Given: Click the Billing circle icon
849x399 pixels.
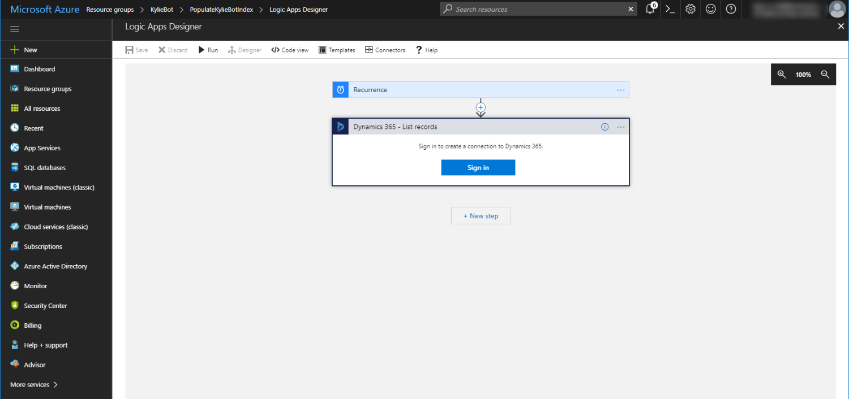Looking at the screenshot, I should click(x=15, y=326).
